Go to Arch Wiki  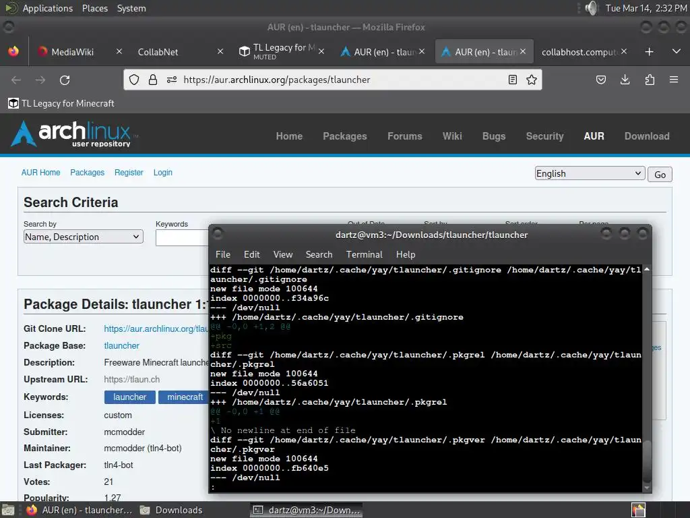[x=452, y=136]
